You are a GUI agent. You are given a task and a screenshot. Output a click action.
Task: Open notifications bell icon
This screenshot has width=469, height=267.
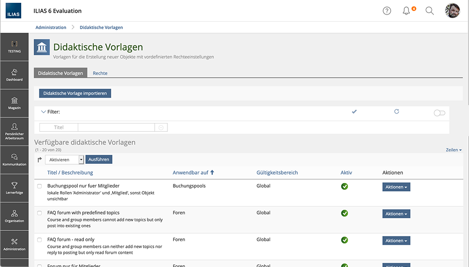pyautogui.click(x=407, y=11)
